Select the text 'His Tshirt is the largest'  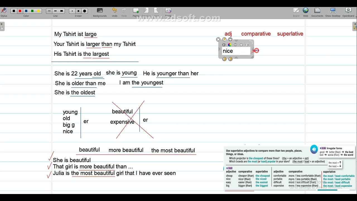81,54
